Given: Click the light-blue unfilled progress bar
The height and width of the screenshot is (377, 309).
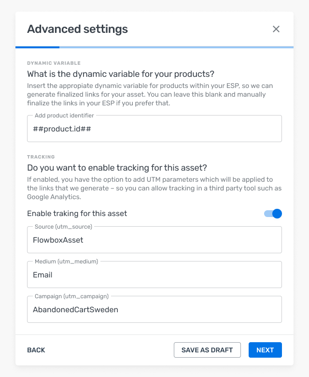Looking at the screenshot, I should (176, 47).
